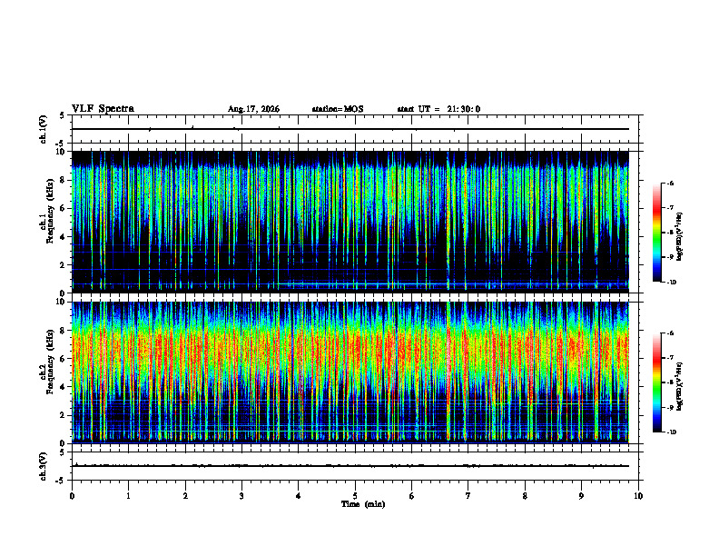Click the date text 'Aug.17, 2026'
The image size is (719, 556).
[253, 109]
